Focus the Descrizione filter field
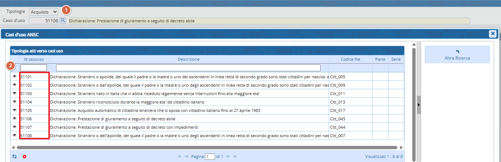This screenshot has width=501, height=162. point(188,68)
